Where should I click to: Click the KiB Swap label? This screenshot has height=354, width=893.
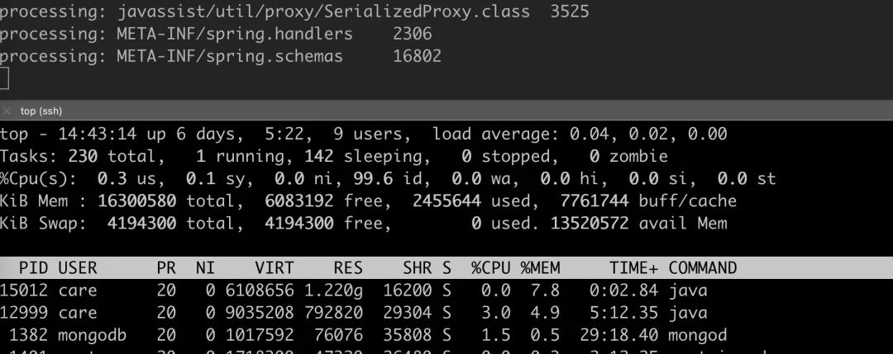pyautogui.click(x=43, y=224)
